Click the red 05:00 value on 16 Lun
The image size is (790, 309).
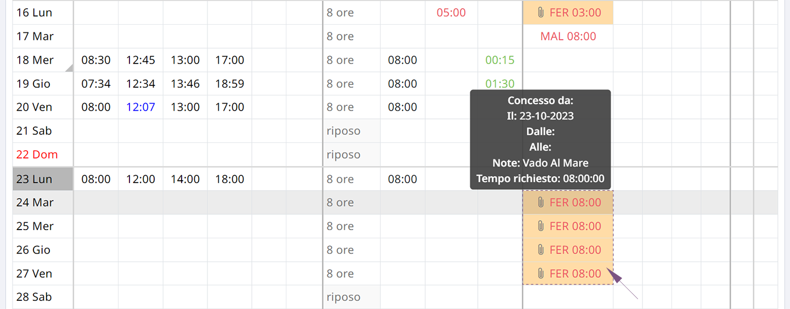click(451, 13)
